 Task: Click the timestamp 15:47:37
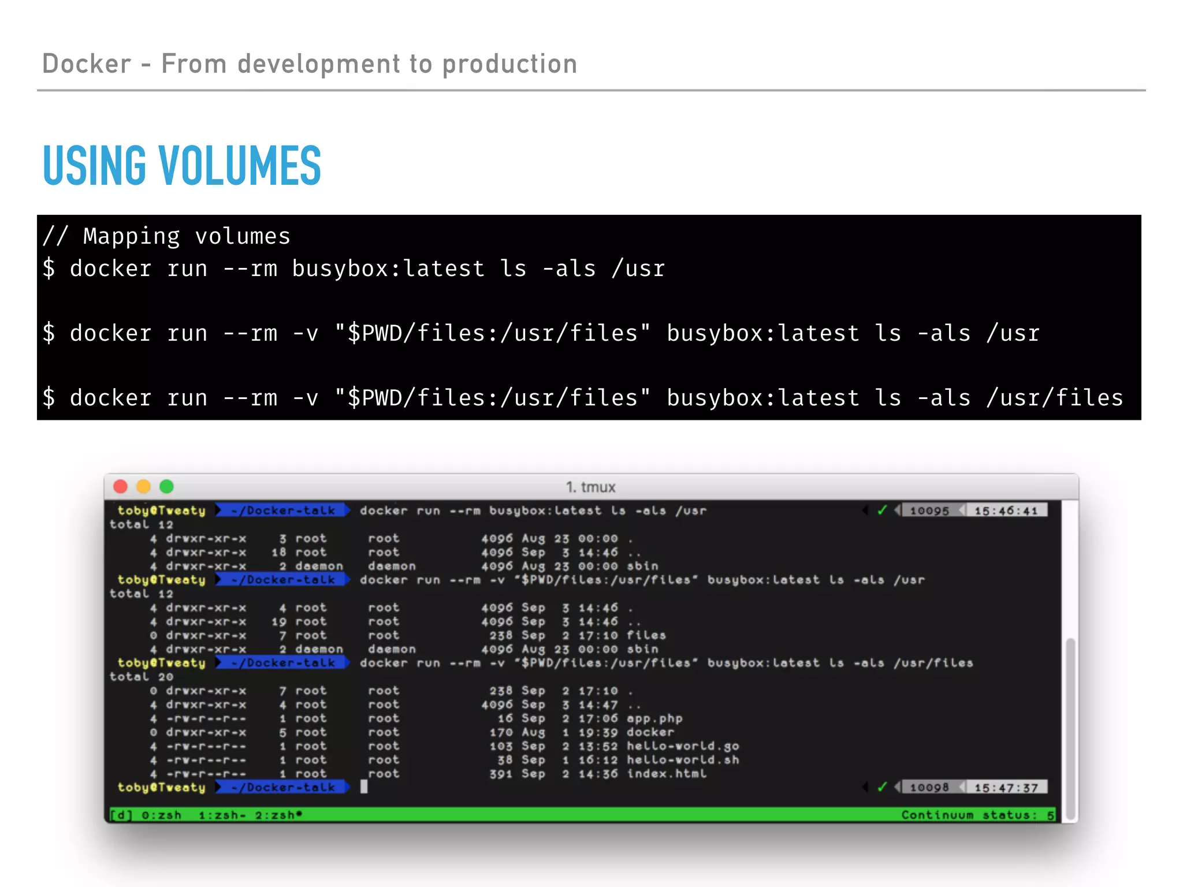(1006, 788)
